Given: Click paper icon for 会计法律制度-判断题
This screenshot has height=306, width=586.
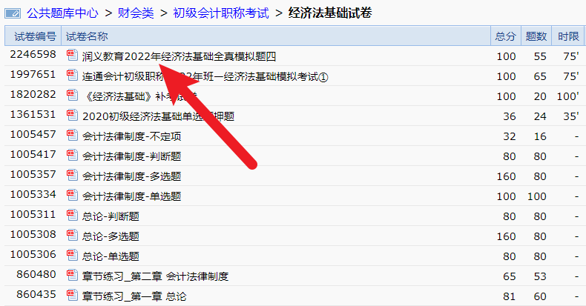Looking at the screenshot, I should click(72, 156).
